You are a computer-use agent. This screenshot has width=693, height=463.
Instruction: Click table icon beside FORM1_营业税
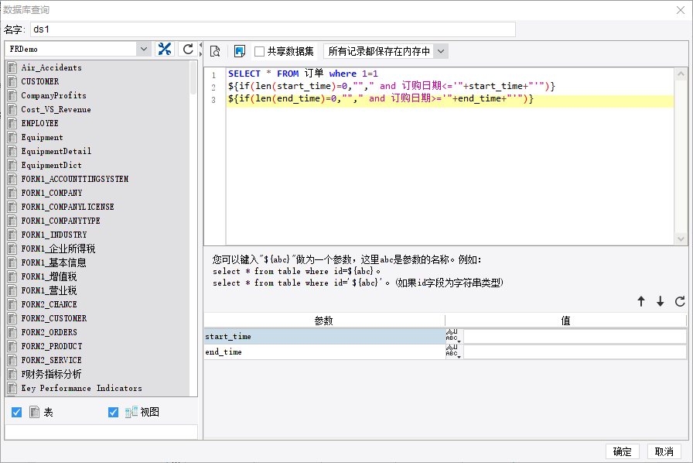(12, 290)
